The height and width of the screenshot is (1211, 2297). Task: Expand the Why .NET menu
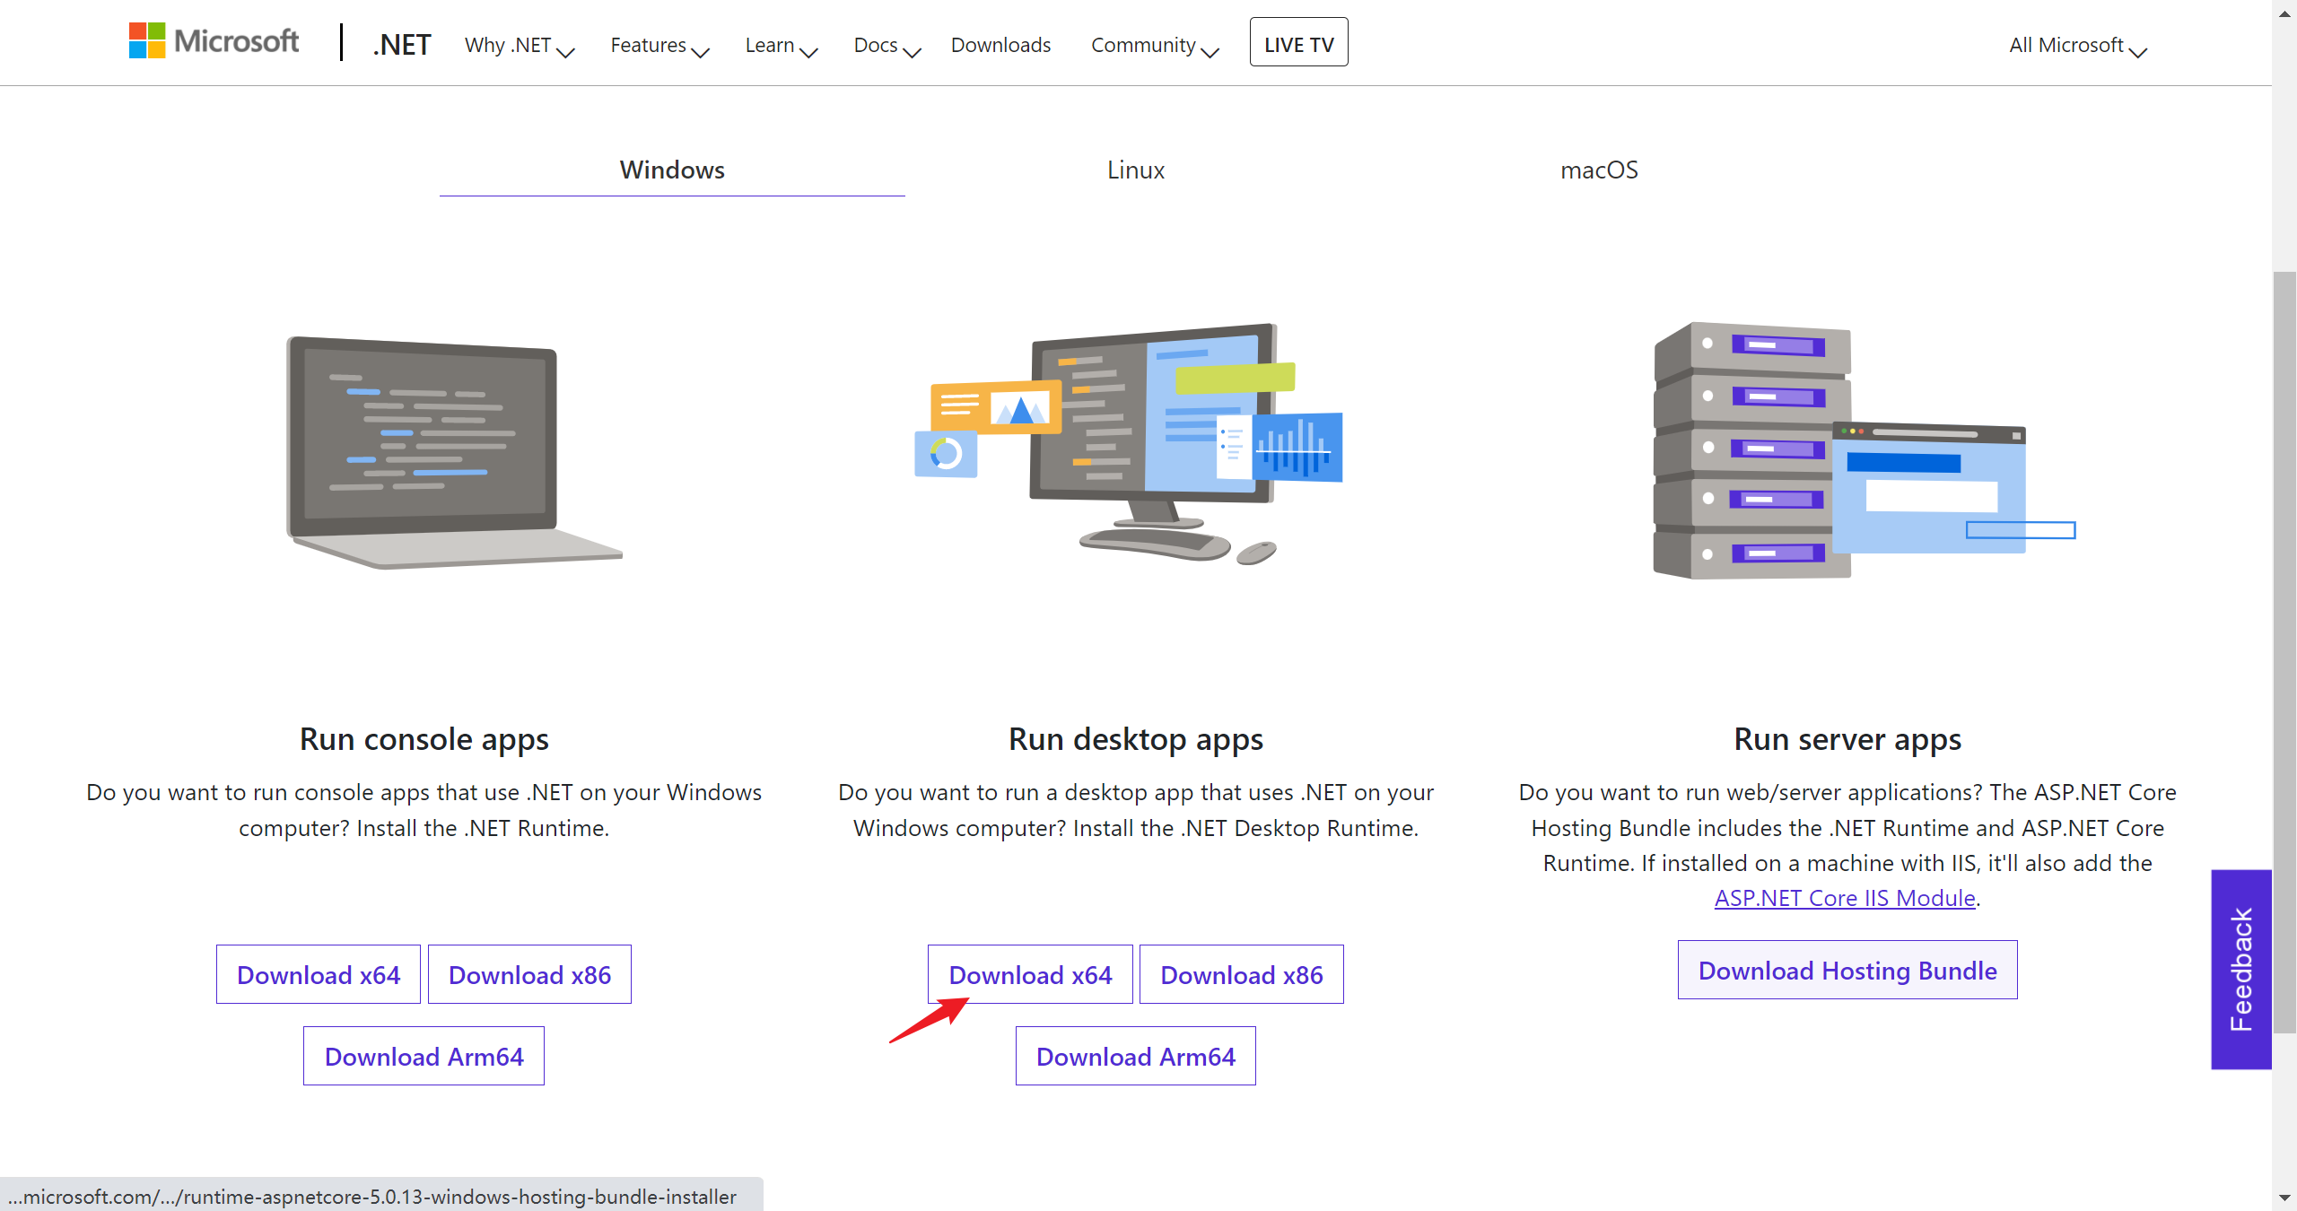point(519,46)
